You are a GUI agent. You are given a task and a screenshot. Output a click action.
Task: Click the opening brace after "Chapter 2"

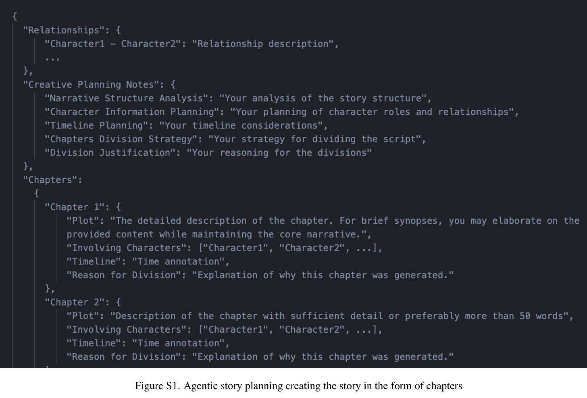pos(118,302)
